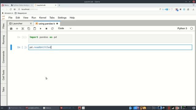Reload the page in Opera
The height and width of the screenshot is (110, 196).
(x=11, y=9)
